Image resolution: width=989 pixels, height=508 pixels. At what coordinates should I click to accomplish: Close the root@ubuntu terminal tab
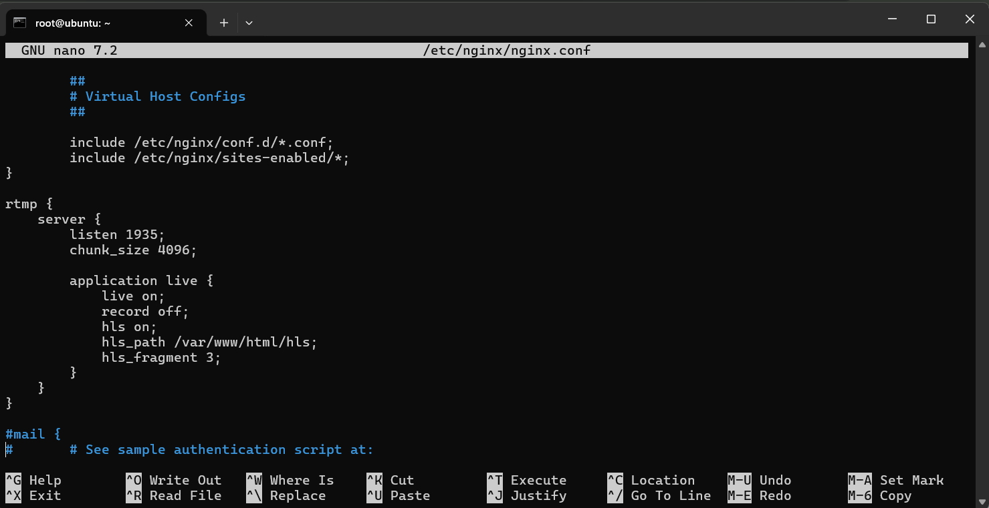point(189,23)
